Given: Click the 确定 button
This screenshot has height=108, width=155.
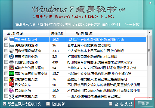Looking at the screenshot, I should pyautogui.click(x=145, y=104).
